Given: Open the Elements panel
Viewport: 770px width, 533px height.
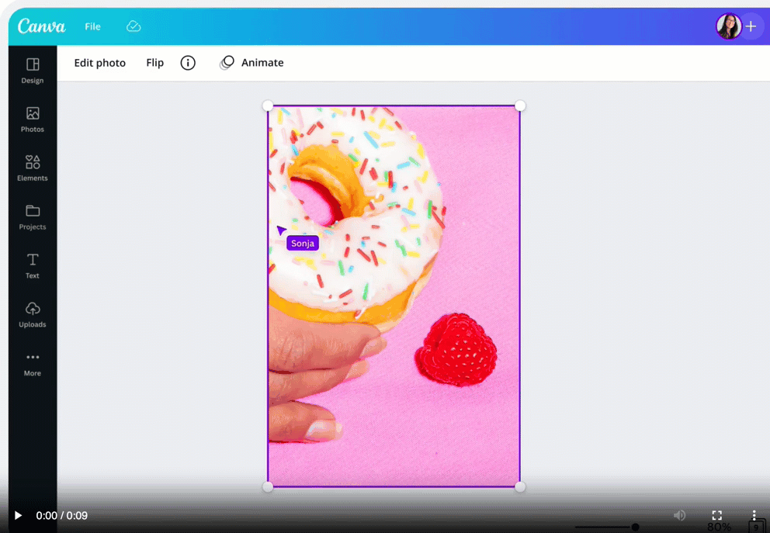Looking at the screenshot, I should [x=33, y=168].
